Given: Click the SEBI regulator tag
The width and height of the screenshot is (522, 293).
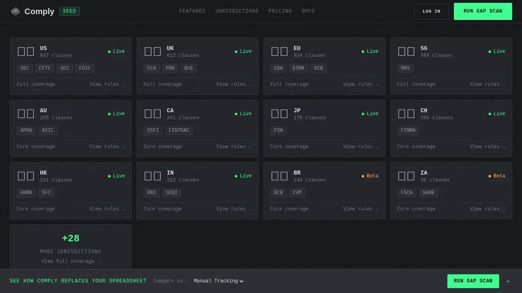Looking at the screenshot, I should pyautogui.click(x=172, y=193).
